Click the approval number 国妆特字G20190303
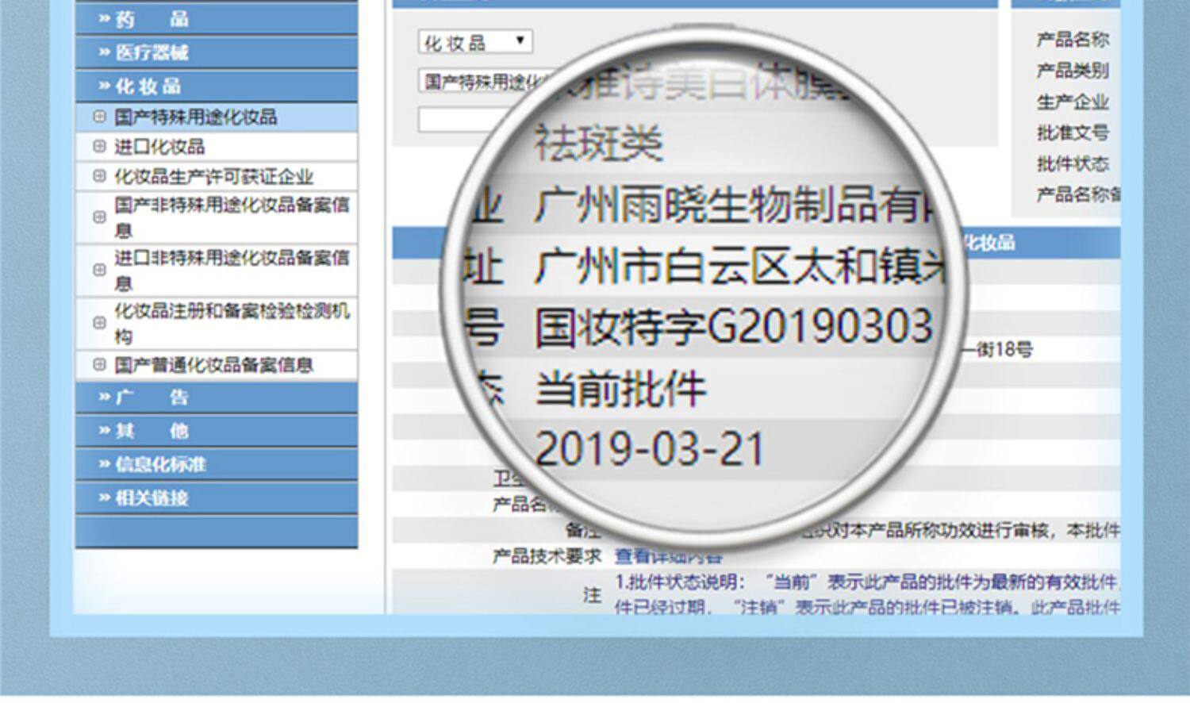This screenshot has width=1190, height=703. click(x=734, y=327)
